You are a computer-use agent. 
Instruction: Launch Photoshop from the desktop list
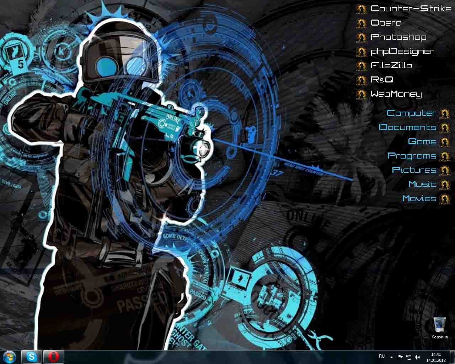398,37
